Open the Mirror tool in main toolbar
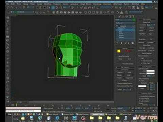The height and width of the screenshot is (122, 163). pyautogui.click(x=116, y=8)
